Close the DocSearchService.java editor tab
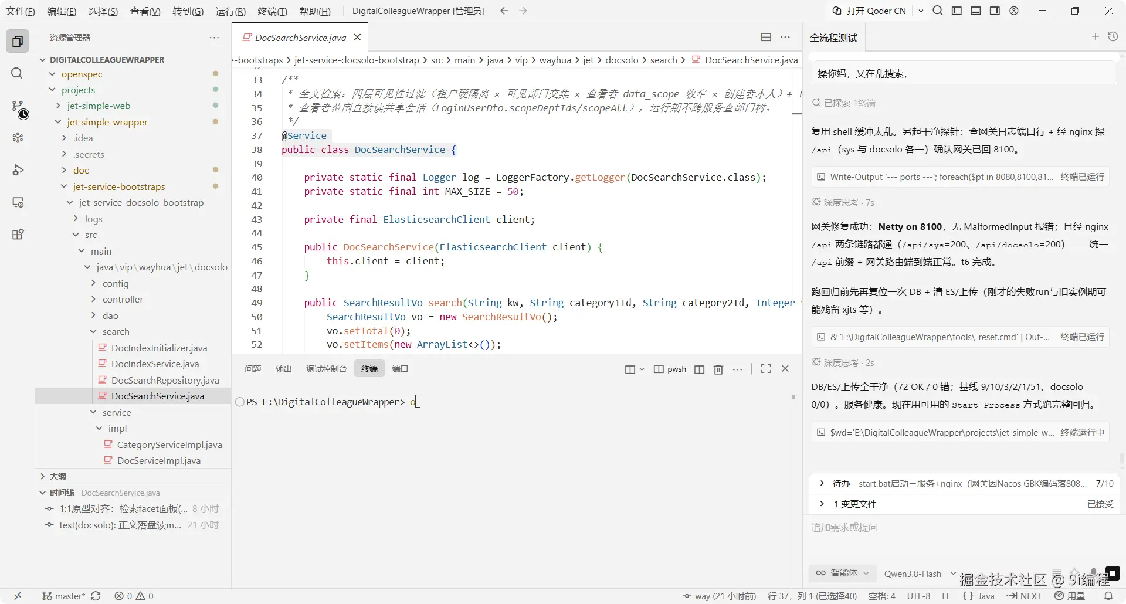This screenshot has width=1126, height=604. 357,37
